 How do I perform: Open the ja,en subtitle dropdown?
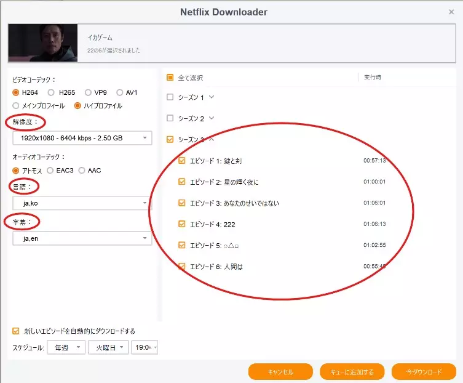(x=82, y=238)
